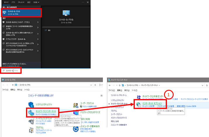This screenshot has width=209, height=137.
Task: Click Back arrow in コントロール パネル window
Action: (x=4, y=85)
